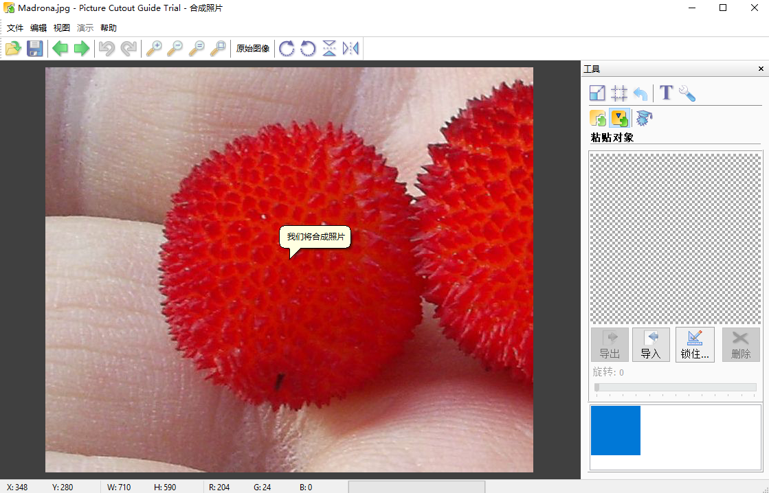
Task: Click the 锁住 lock button
Action: (695, 345)
